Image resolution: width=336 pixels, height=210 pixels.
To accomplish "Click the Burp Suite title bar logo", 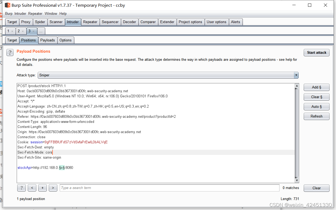I will pos(8,5).
